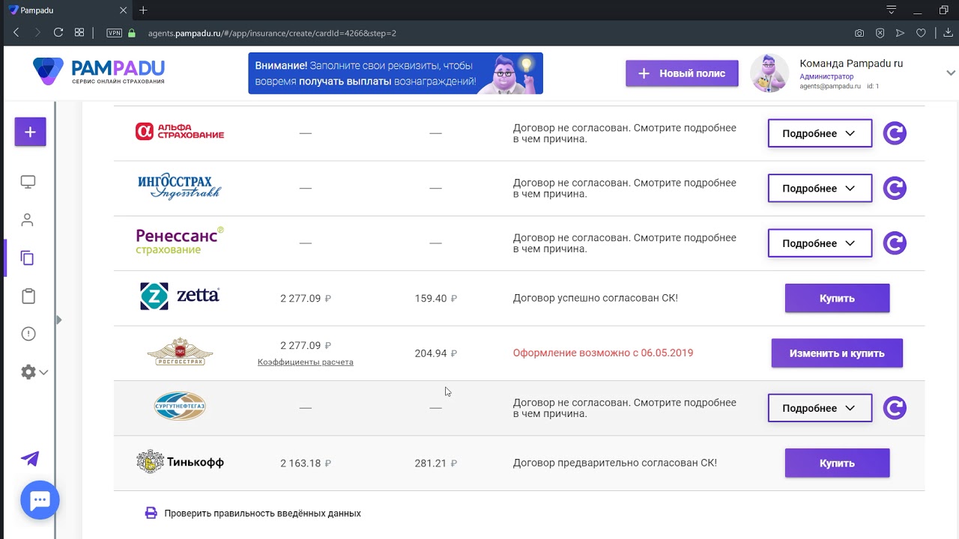
Task: Refresh the Surgutneftegaz calculation
Action: click(x=895, y=408)
